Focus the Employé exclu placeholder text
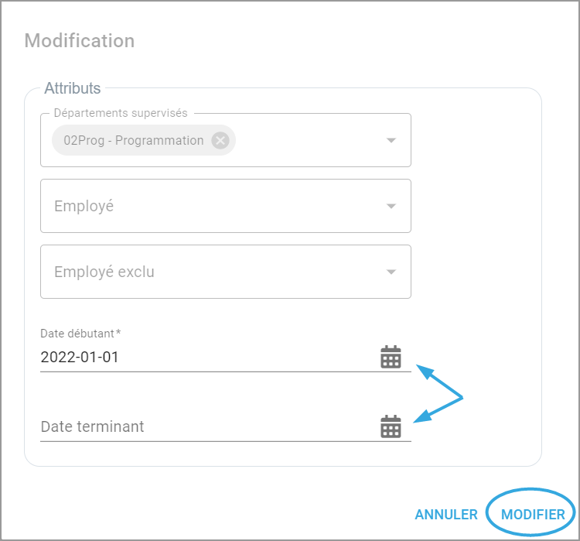This screenshot has width=580, height=541. pyautogui.click(x=104, y=272)
